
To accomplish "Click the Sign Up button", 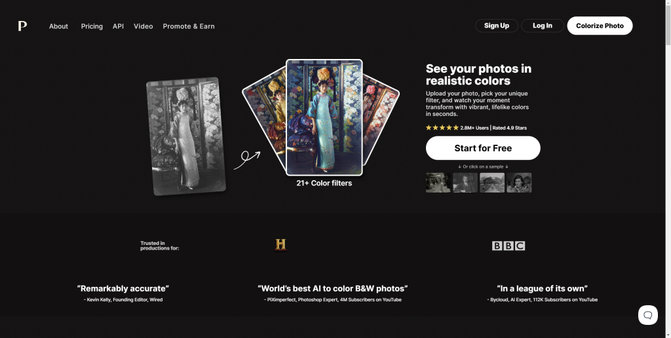I will [497, 26].
